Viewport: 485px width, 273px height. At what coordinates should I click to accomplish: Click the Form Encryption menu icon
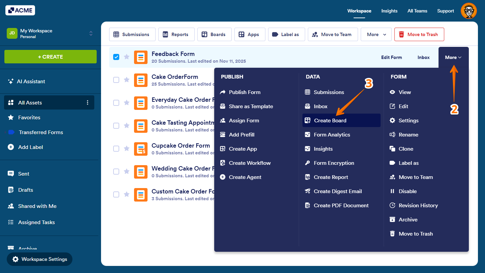tap(308, 163)
